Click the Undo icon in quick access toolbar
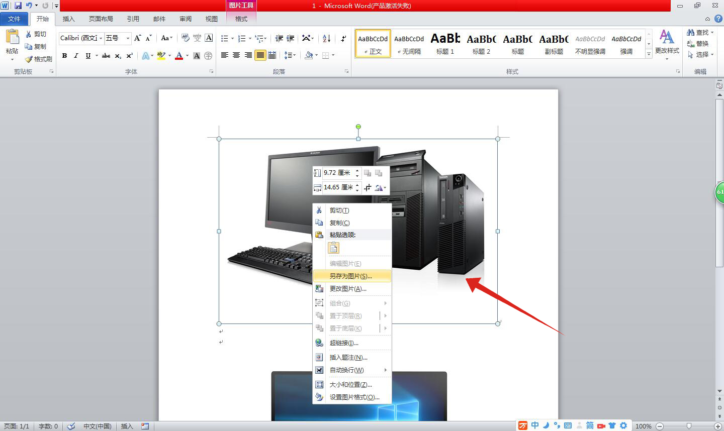724x431 pixels. pos(29,6)
